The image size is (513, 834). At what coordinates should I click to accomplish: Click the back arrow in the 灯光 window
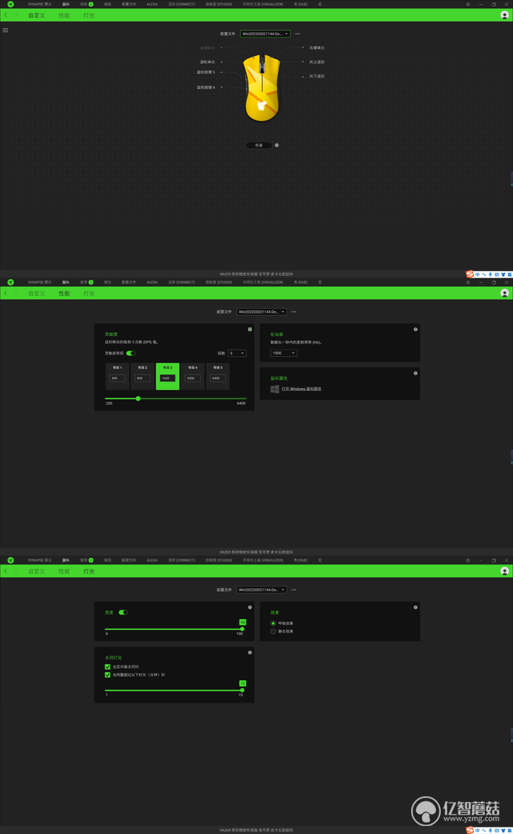pos(6,571)
